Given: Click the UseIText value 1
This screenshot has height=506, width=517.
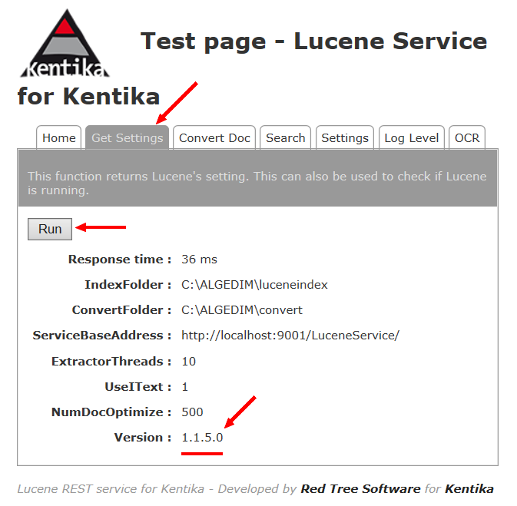Looking at the screenshot, I should point(185,387).
